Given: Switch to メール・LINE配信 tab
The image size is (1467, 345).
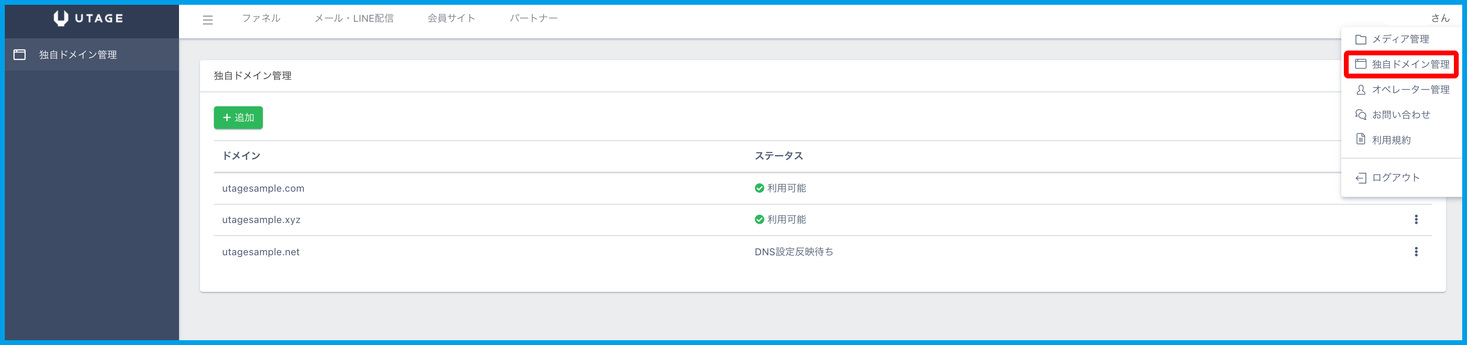Looking at the screenshot, I should click(x=354, y=18).
